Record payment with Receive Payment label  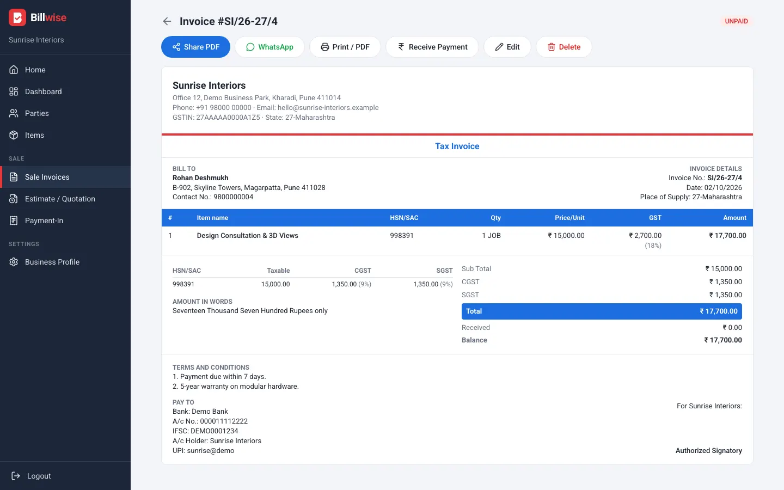tap(438, 47)
